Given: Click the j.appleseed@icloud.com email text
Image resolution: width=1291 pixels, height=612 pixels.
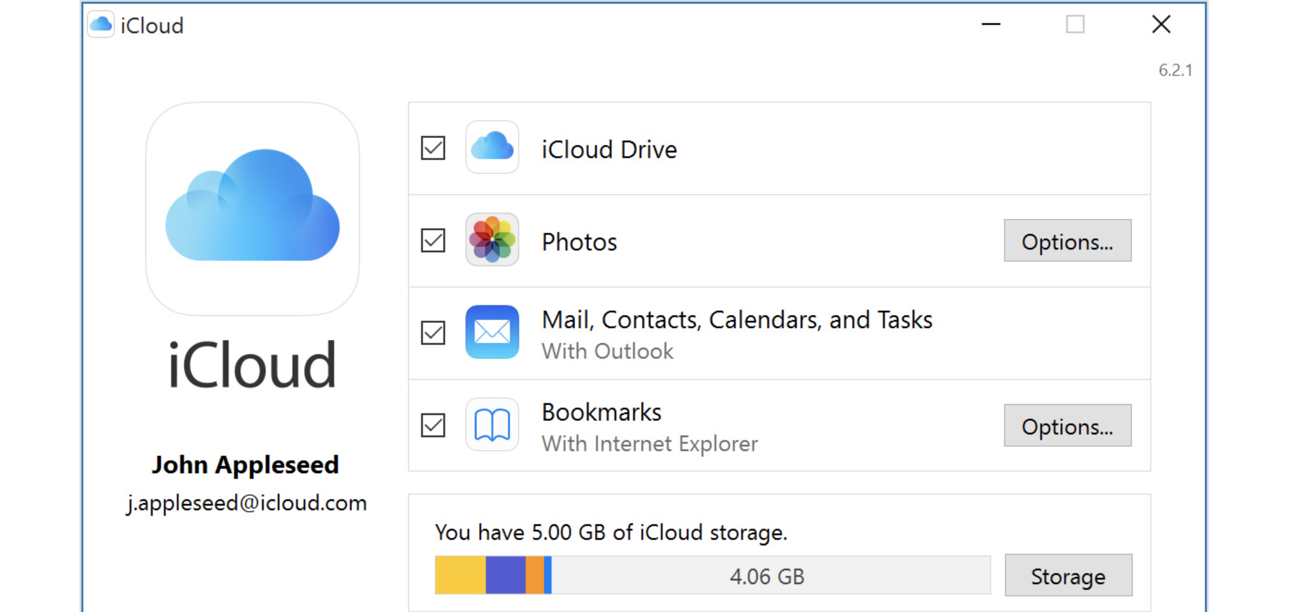Looking at the screenshot, I should pos(247,503).
